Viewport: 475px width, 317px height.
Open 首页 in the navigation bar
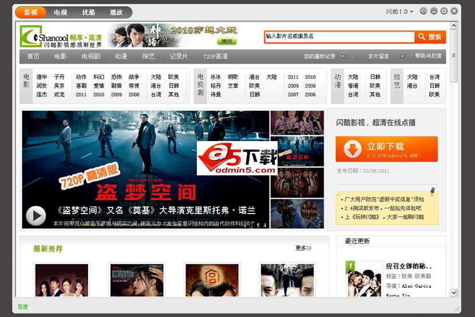point(33,57)
